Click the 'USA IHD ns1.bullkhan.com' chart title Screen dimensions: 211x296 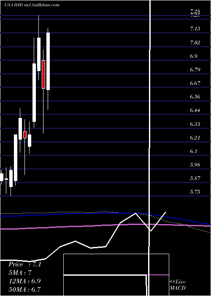click(x=32, y=5)
